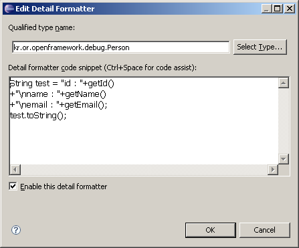The height and width of the screenshot is (248, 299).
Task: Click the snippet's scroll right arrow
Action: [273, 170]
